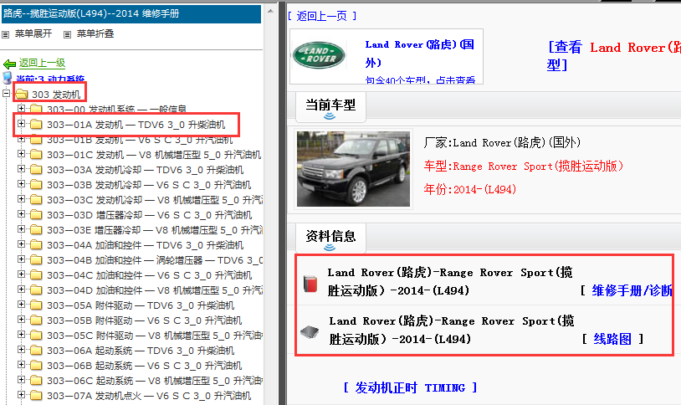Viewport: 681px width, 405px height.
Task: Click the folder icon for 303-05B 附件驱动
Action: 36,320
